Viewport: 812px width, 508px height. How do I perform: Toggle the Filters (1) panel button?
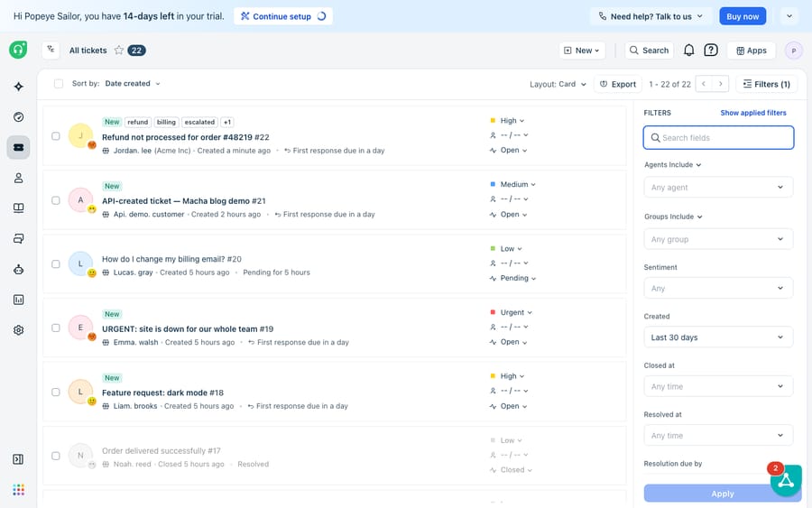point(766,84)
